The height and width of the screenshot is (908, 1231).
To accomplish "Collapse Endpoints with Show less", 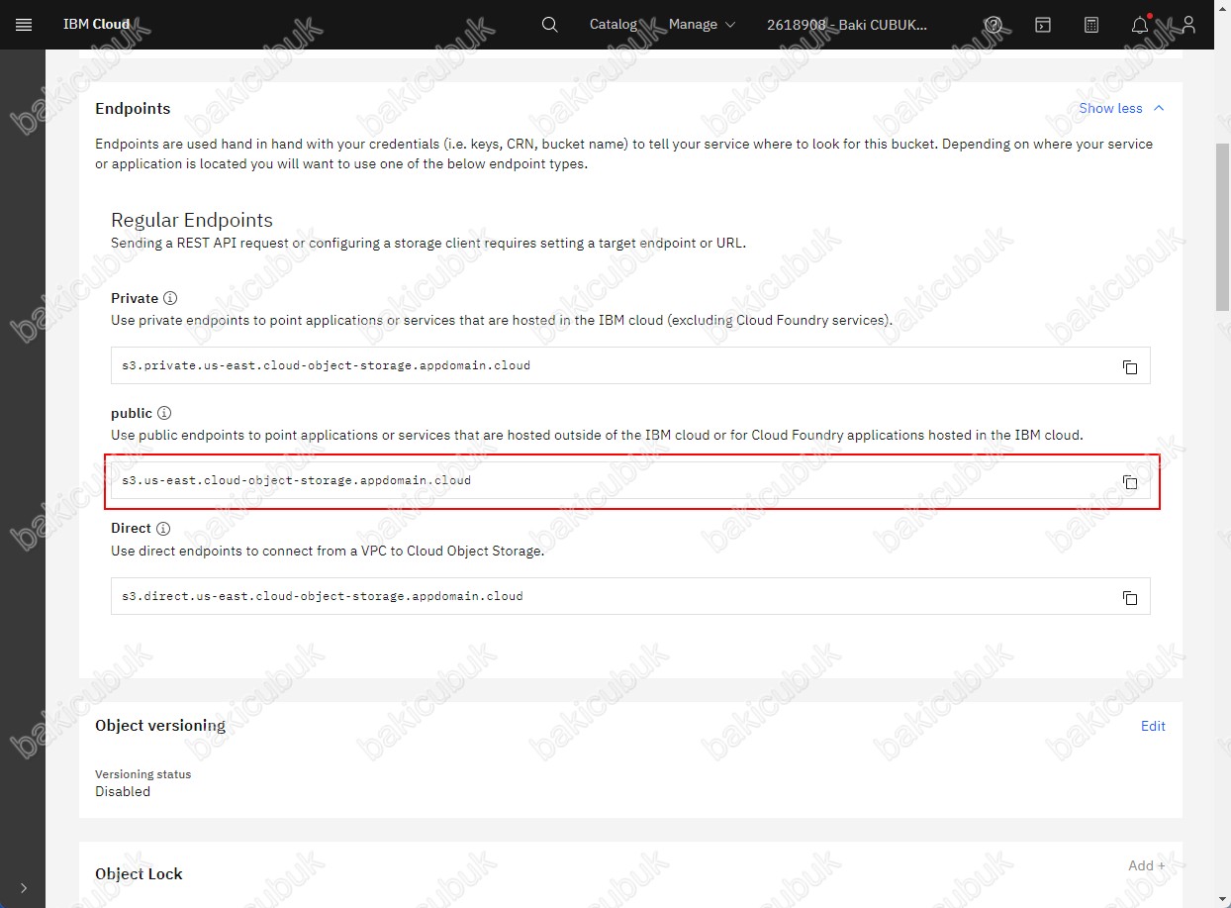I will pyautogui.click(x=1121, y=108).
